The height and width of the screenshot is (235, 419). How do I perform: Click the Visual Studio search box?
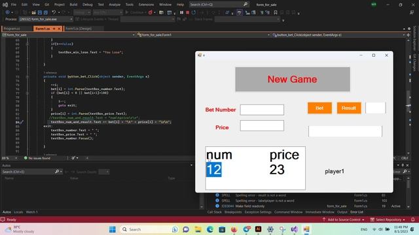coord(219,5)
